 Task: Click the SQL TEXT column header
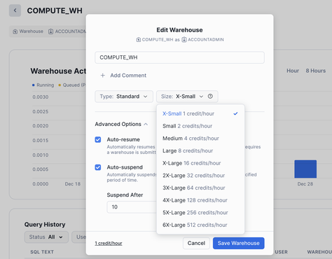(42, 252)
